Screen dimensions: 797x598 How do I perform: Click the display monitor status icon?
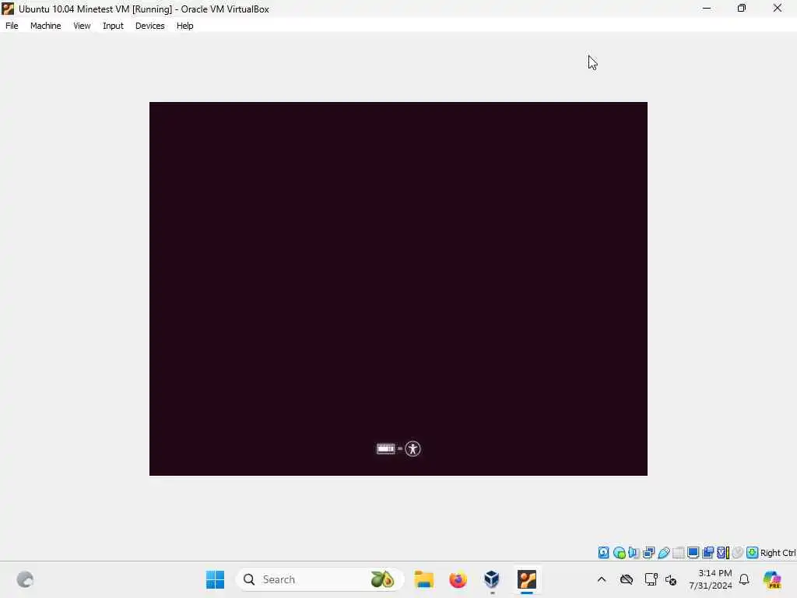click(693, 552)
